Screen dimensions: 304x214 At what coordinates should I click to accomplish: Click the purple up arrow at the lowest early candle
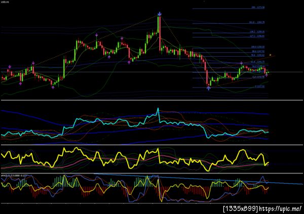pyautogui.click(x=53, y=88)
